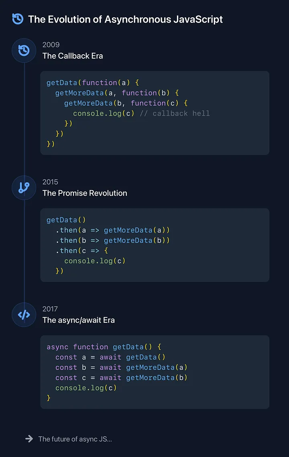The width and height of the screenshot is (289, 457).
Task: Select "The Callback Era" heading
Action: tap(73, 56)
